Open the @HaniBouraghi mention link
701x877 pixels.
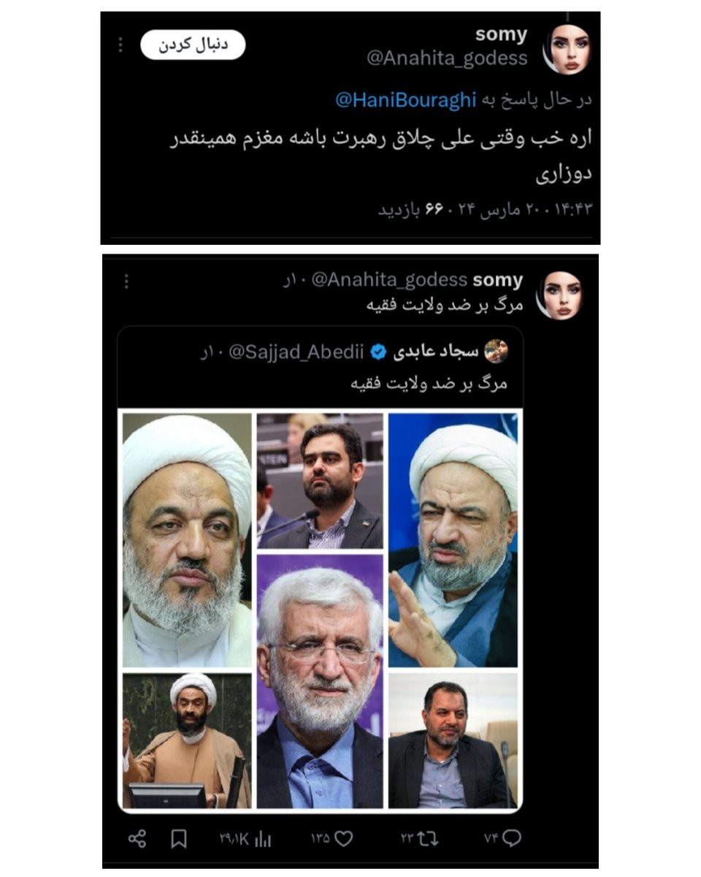tap(405, 101)
